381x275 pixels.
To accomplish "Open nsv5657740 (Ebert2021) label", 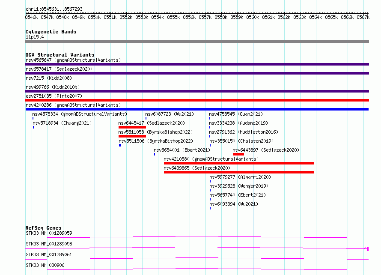I will click(x=238, y=195).
